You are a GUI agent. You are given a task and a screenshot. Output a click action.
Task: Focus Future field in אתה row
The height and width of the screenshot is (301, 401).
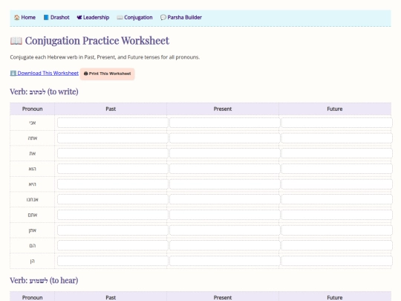coord(337,138)
